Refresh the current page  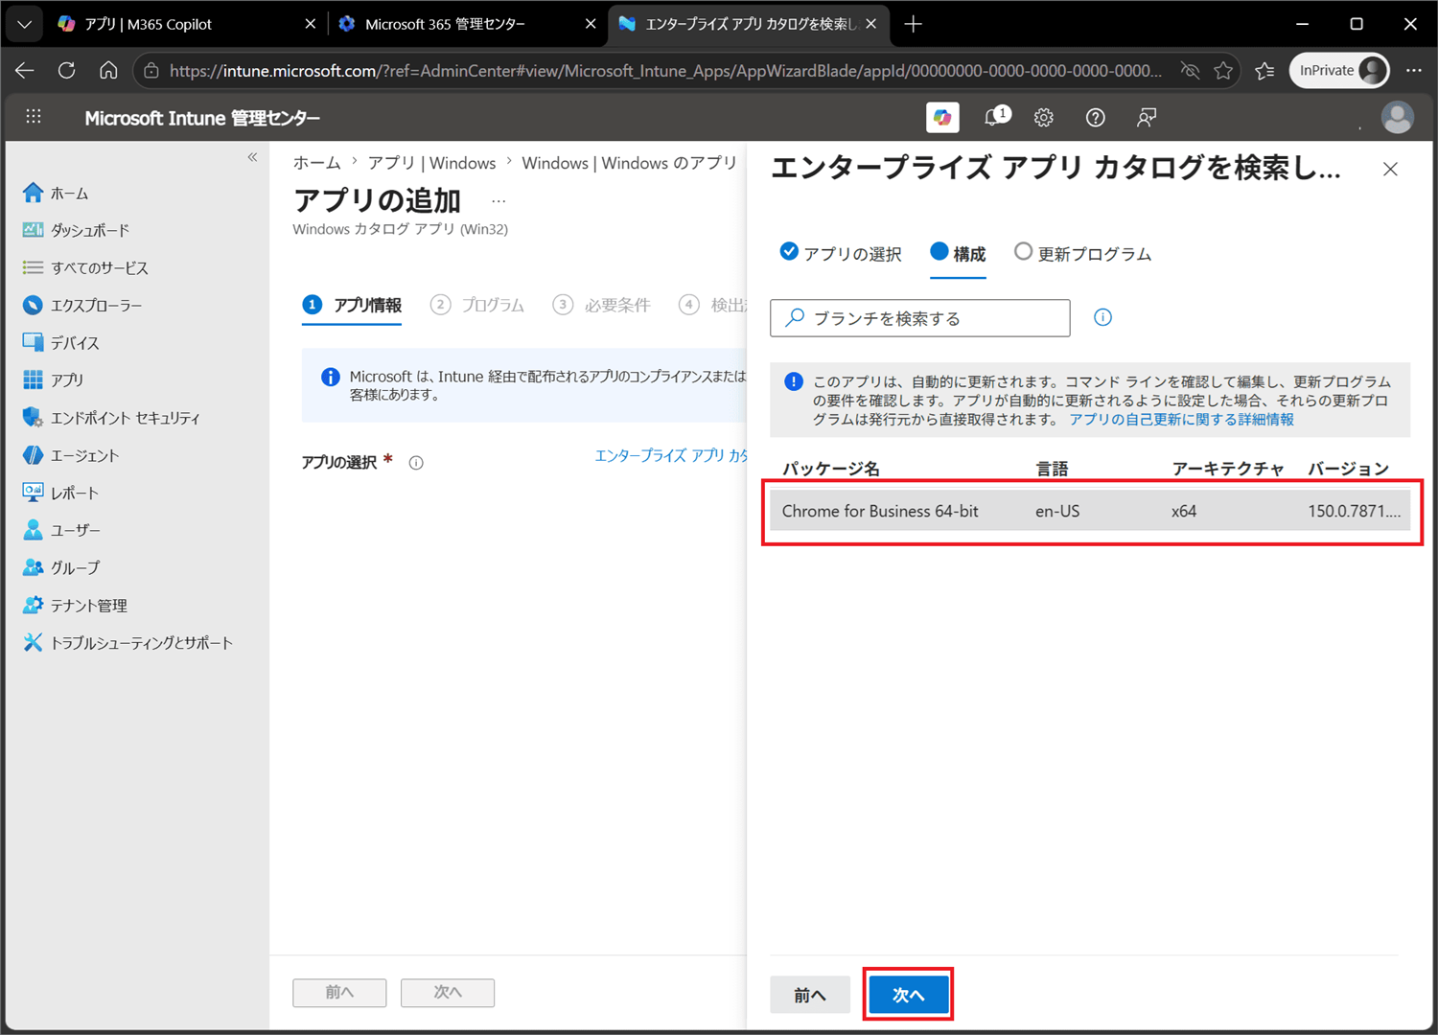tap(67, 71)
